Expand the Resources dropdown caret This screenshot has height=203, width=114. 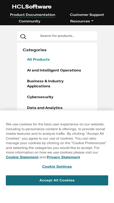(92, 21)
